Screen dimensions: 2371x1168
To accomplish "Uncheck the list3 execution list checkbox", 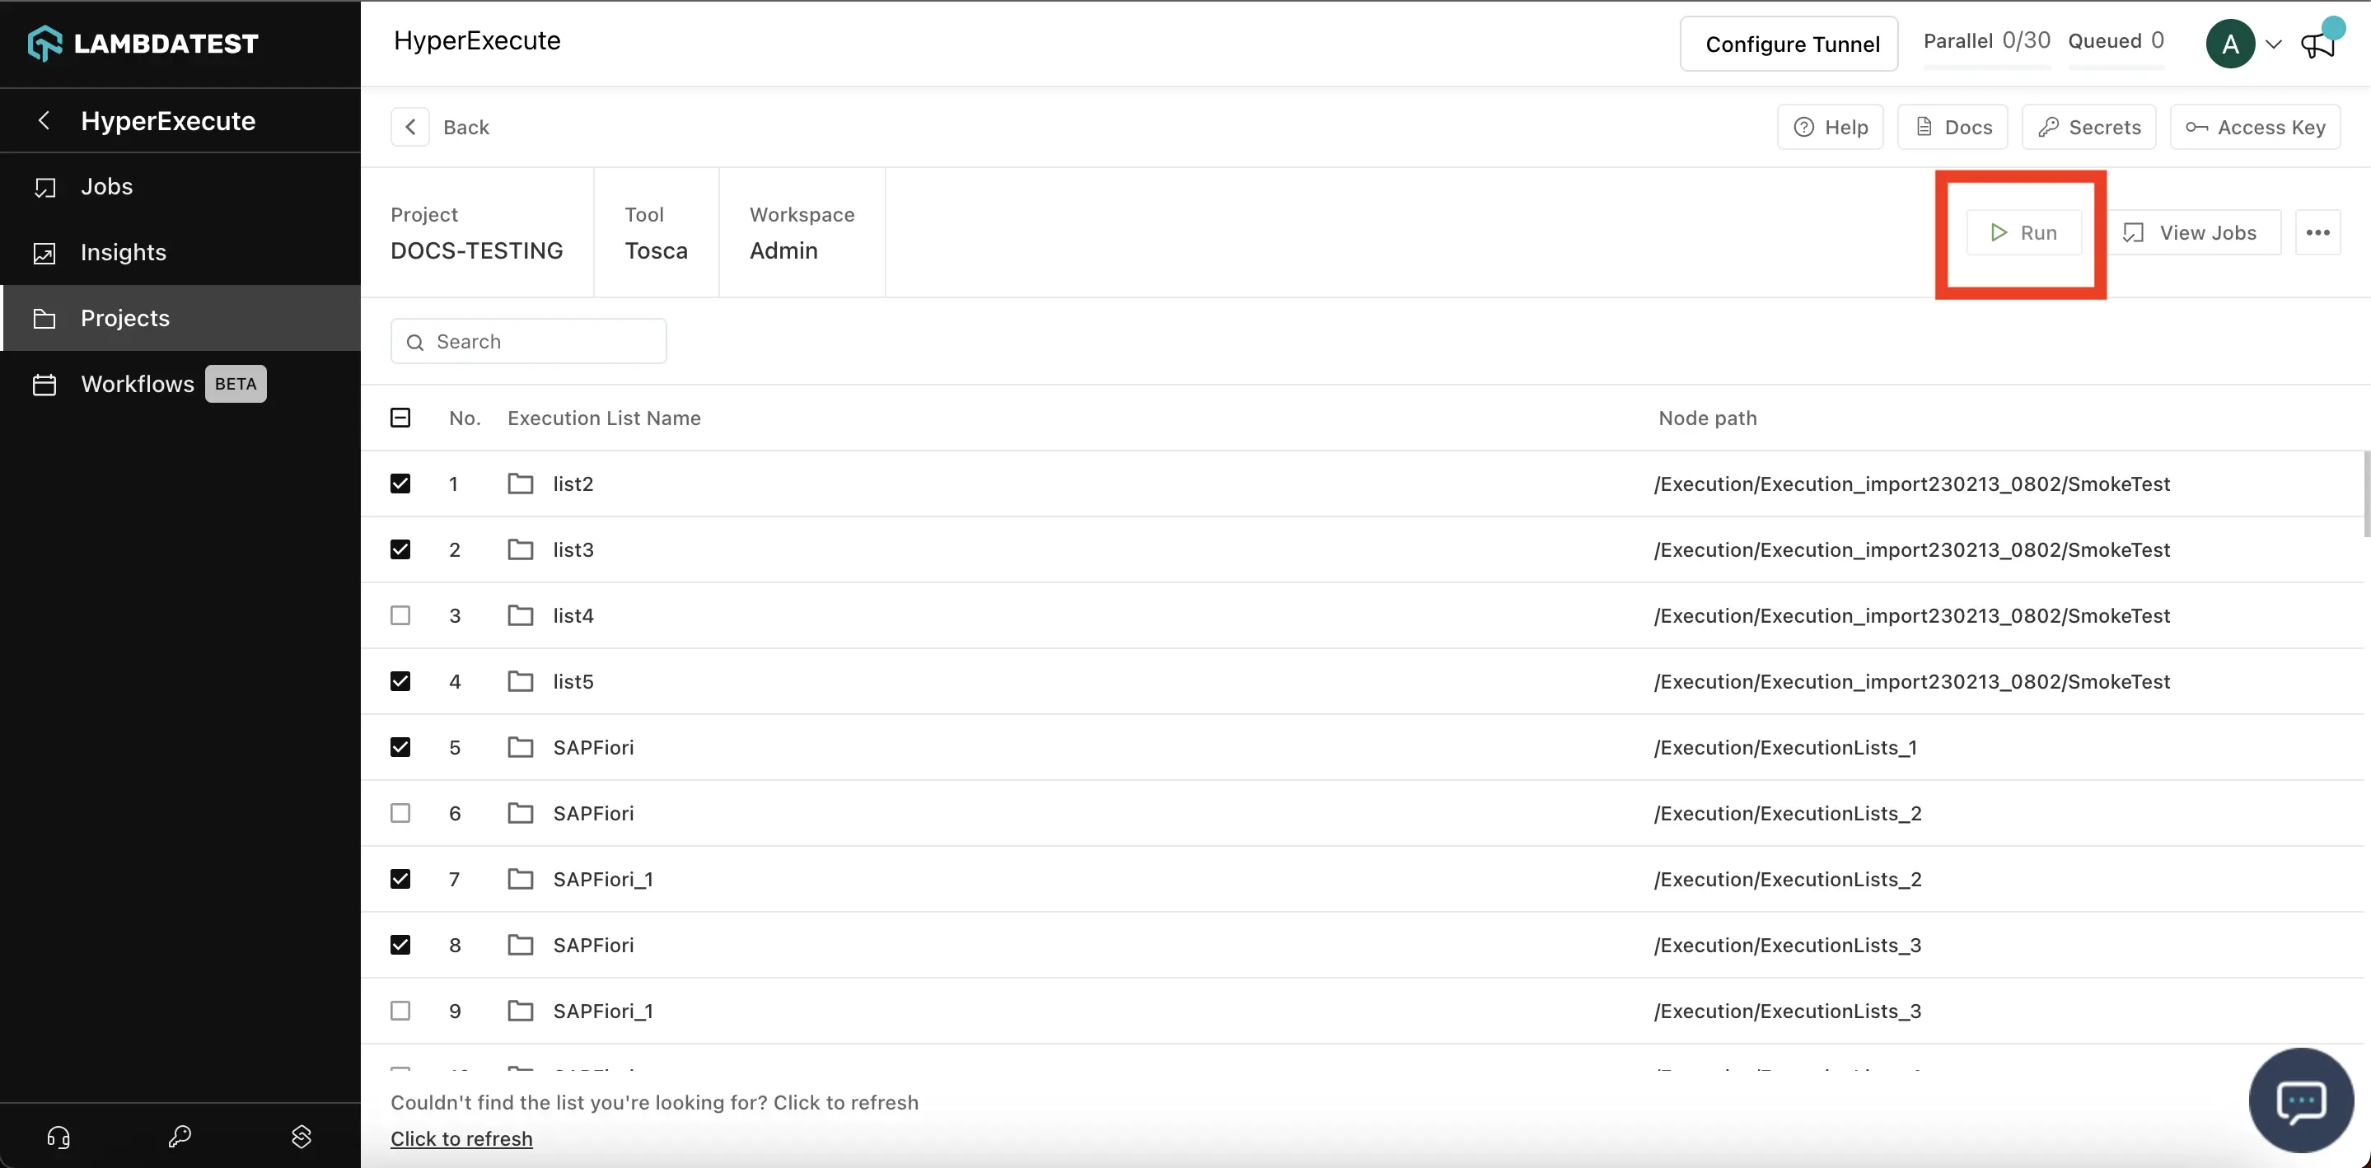I will (x=400, y=549).
